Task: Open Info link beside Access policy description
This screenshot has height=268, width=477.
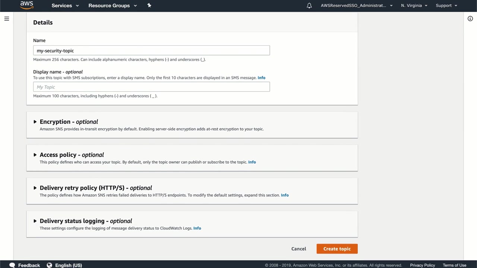Action: click(x=252, y=162)
